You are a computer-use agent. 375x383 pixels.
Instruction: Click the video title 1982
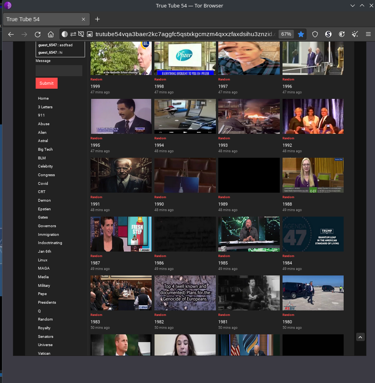pos(159,322)
